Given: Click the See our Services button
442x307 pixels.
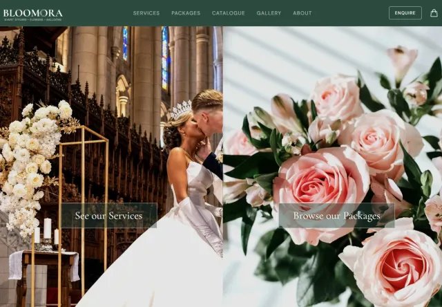Looking at the screenshot, I should point(109,216).
